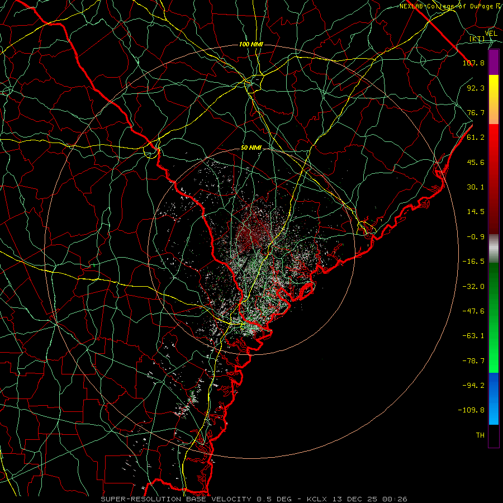Click the -94.2 legend value

pos(473,386)
